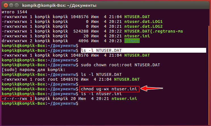Click the last empty prompt line
This screenshot has width=211, height=126.
click(40, 103)
